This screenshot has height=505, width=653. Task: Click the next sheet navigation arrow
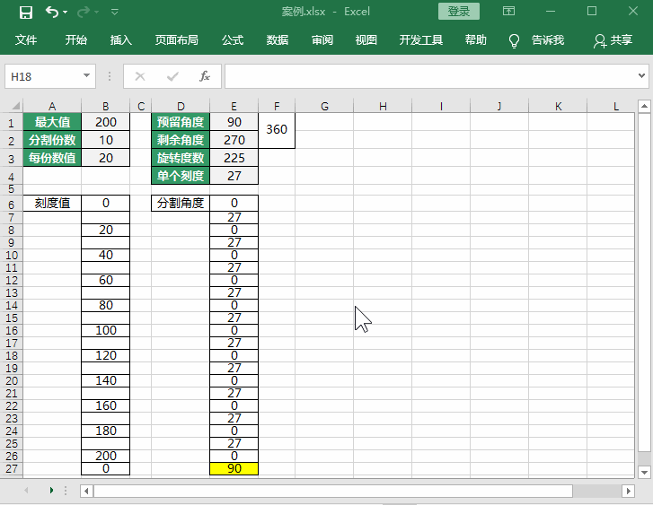[x=51, y=491]
